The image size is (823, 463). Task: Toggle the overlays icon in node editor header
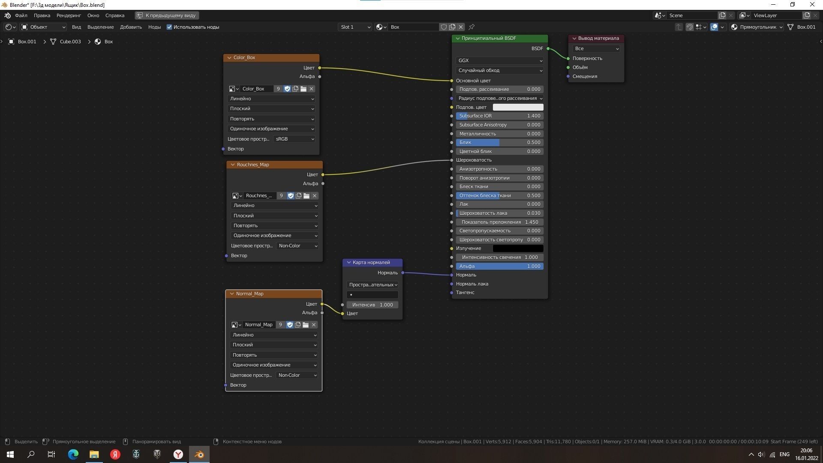714,27
